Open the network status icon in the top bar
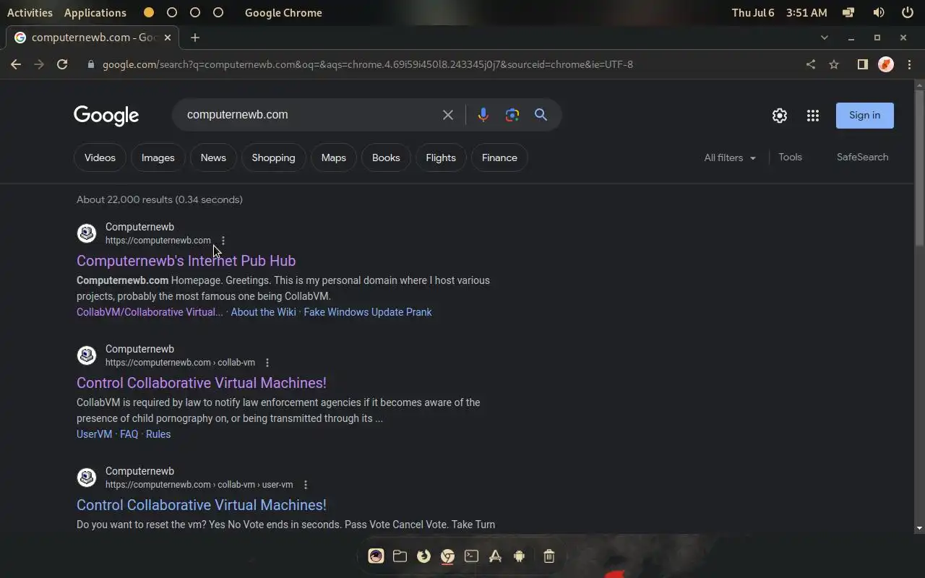Screen dimensions: 925x578 (848, 12)
